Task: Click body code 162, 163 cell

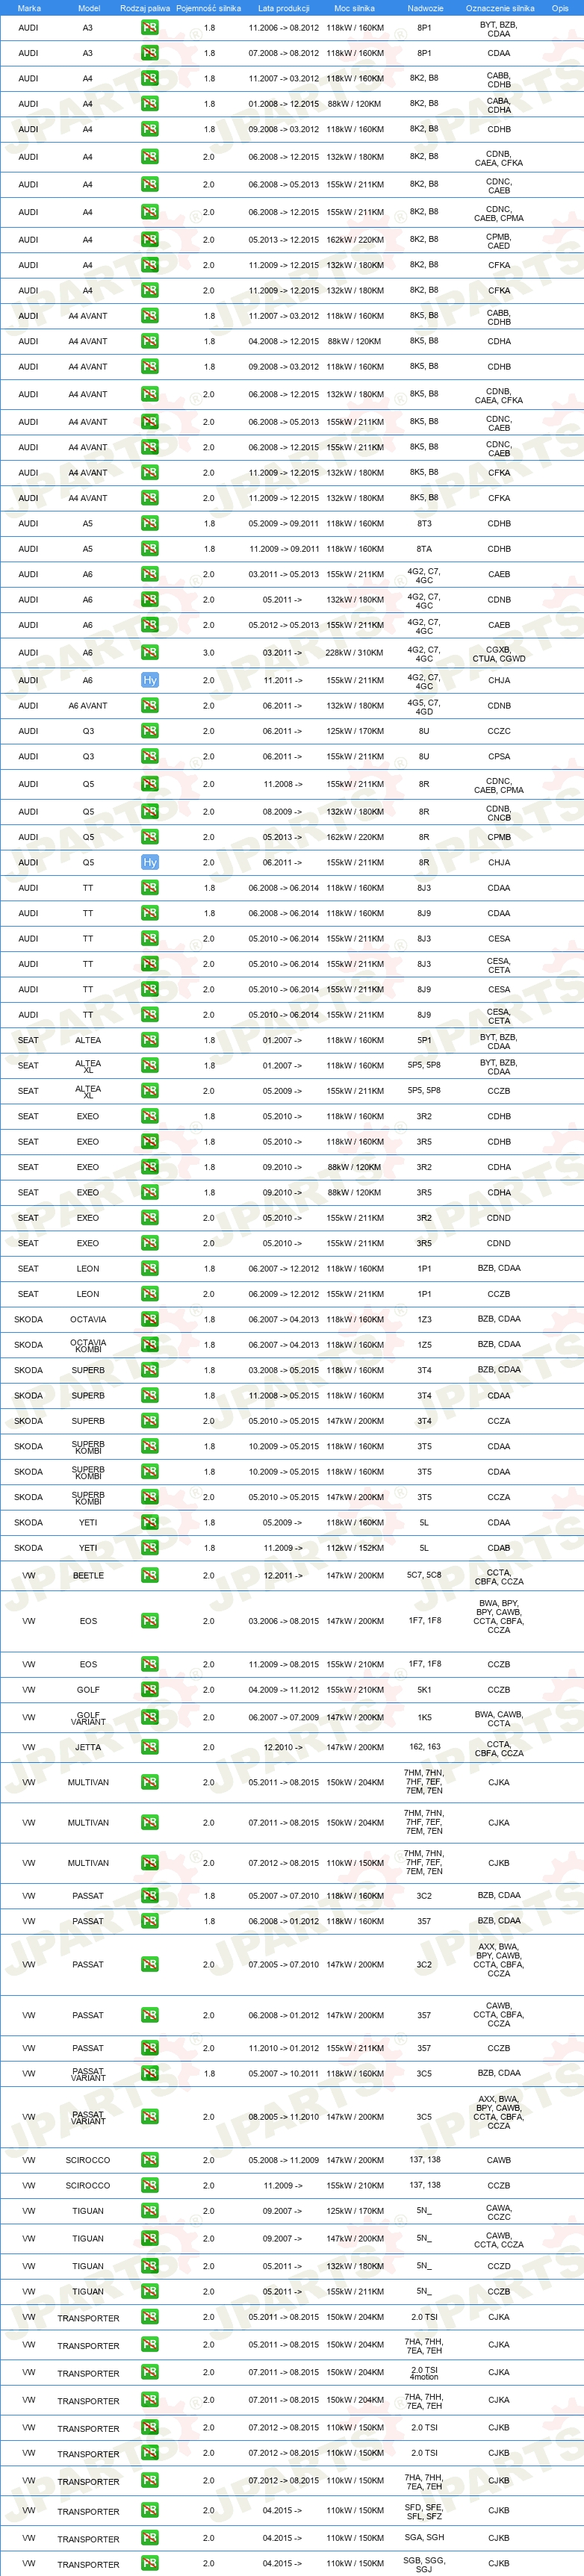Action: pos(424,1747)
